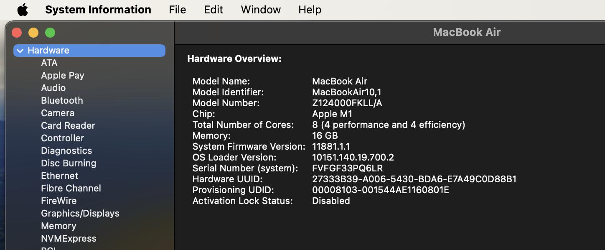This screenshot has width=605, height=250.
Task: Select Graphics/Displays in the sidebar
Action: point(80,213)
